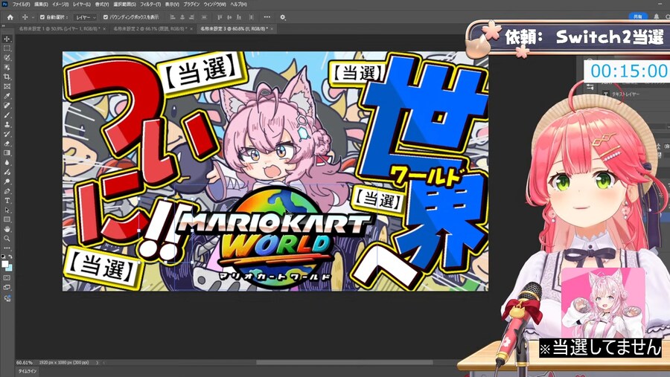The image size is (670, 377).
Task: Select the Lasso tool
Action: tap(7, 58)
